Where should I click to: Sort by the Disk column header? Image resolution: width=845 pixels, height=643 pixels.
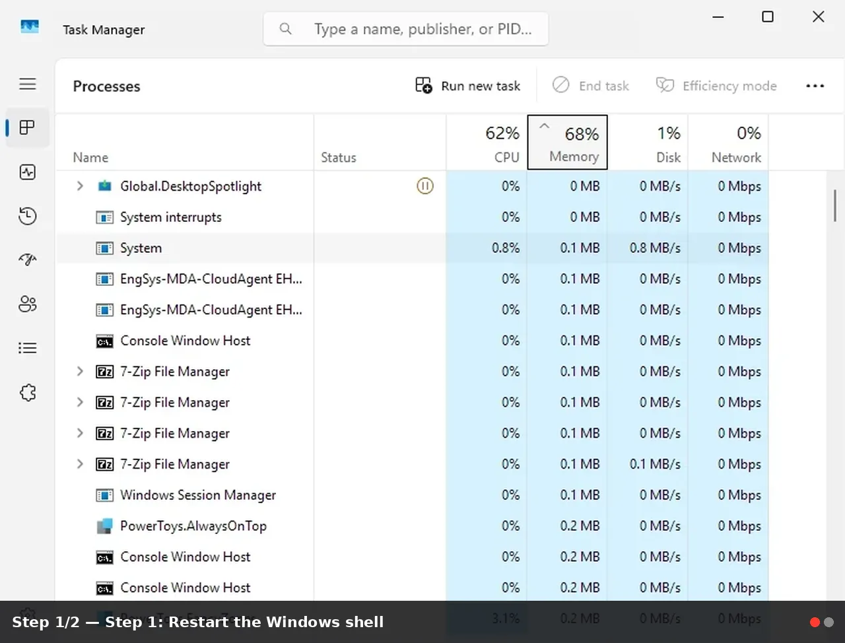(648, 143)
